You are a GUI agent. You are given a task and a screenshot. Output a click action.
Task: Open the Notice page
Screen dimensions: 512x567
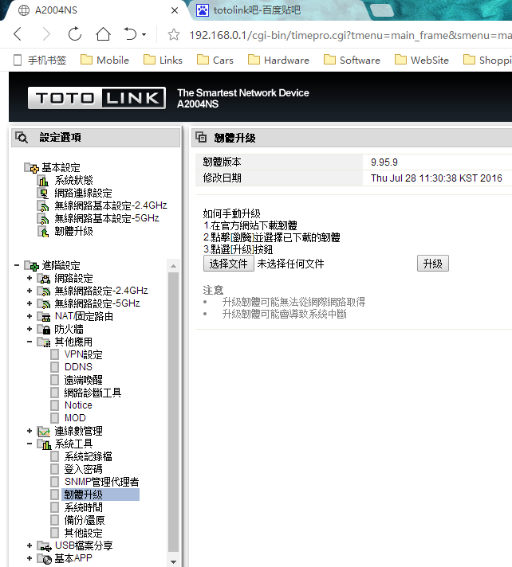[78, 405]
